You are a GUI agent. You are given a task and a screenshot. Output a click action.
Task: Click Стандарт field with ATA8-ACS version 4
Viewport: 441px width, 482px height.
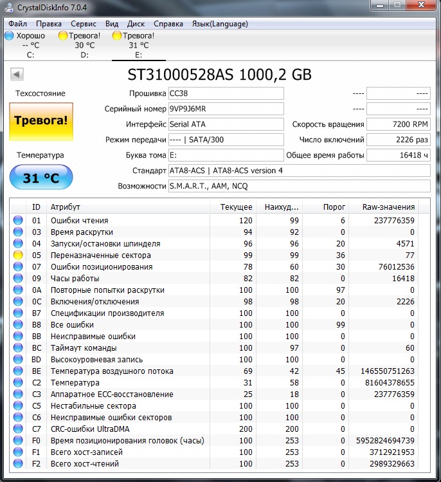[300, 171]
